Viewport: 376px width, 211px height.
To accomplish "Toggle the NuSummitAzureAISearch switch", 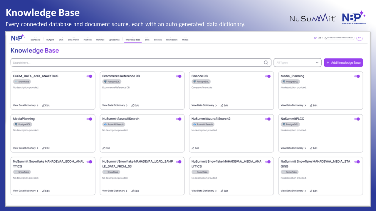I will coord(179,119).
